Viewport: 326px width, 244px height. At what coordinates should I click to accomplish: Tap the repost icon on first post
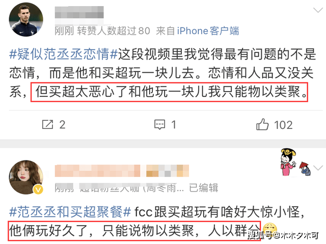47,124
